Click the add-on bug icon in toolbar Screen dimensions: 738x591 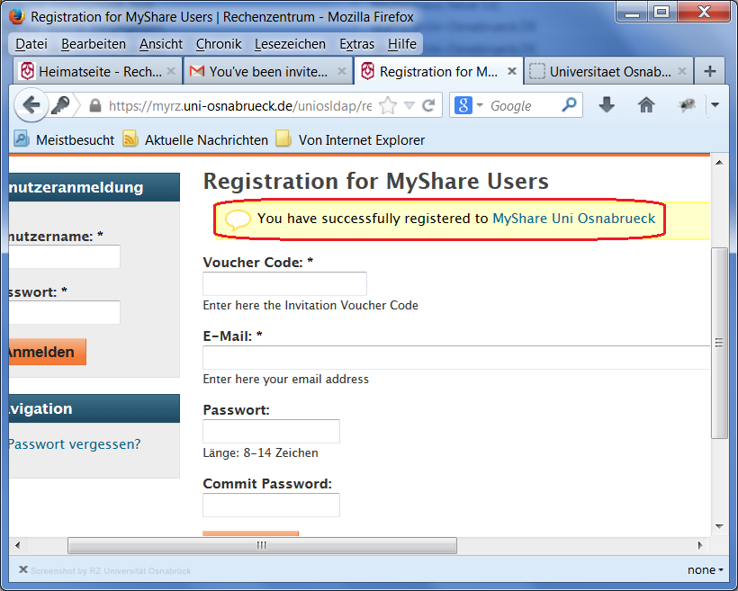coord(687,105)
